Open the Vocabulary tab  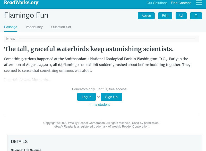[34, 27]
